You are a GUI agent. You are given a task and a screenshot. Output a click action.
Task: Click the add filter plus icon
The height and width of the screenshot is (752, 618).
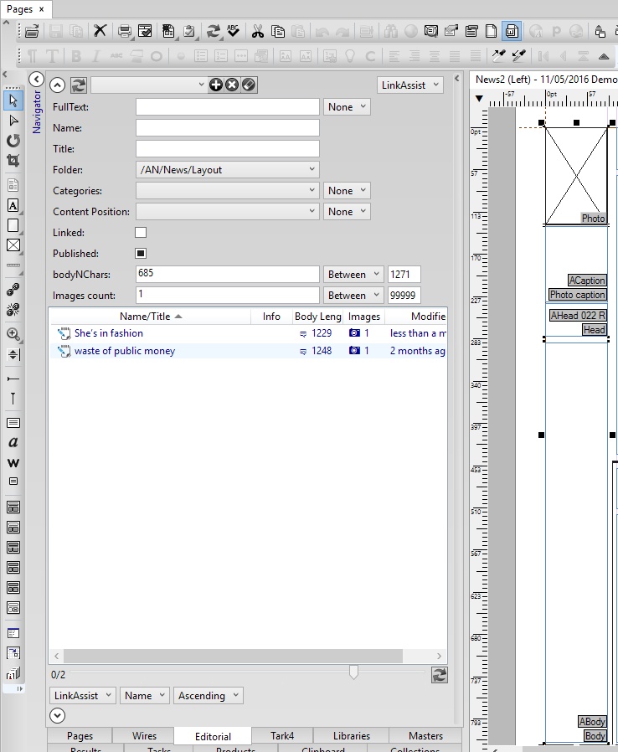click(216, 85)
